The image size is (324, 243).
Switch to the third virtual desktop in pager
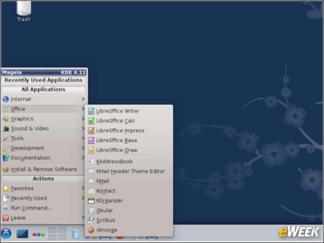pos(53,237)
